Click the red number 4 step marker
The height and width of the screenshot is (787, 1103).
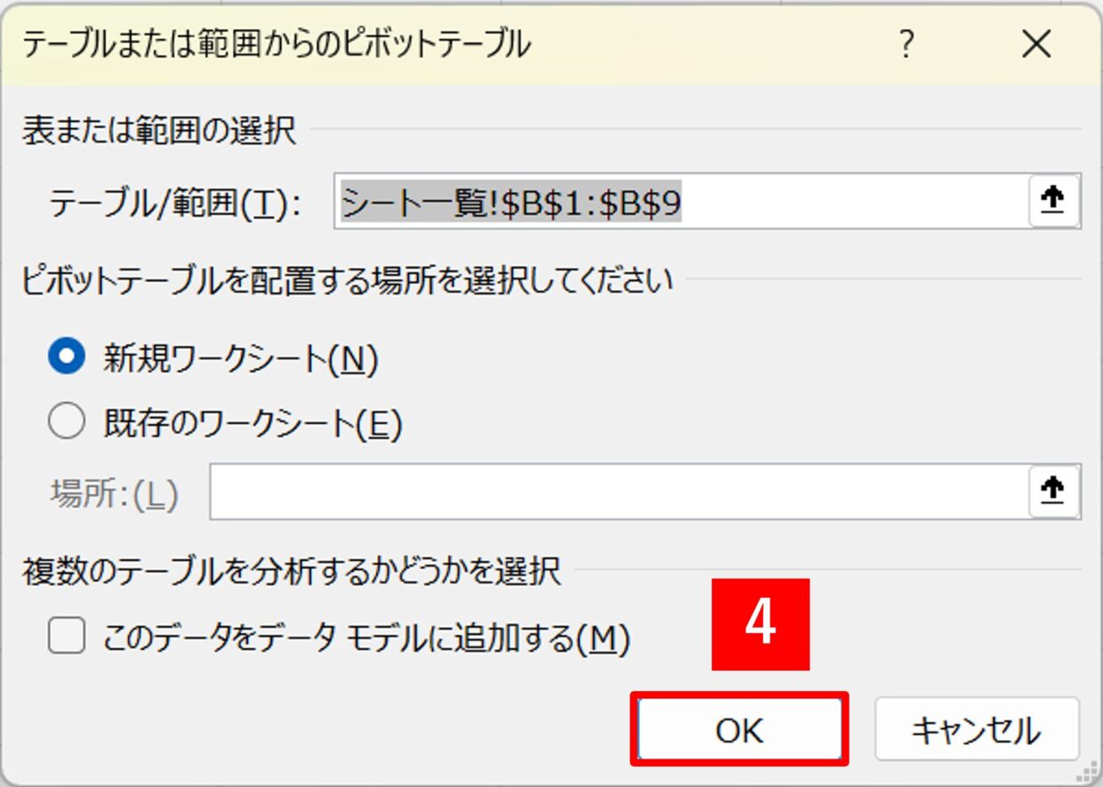click(761, 624)
